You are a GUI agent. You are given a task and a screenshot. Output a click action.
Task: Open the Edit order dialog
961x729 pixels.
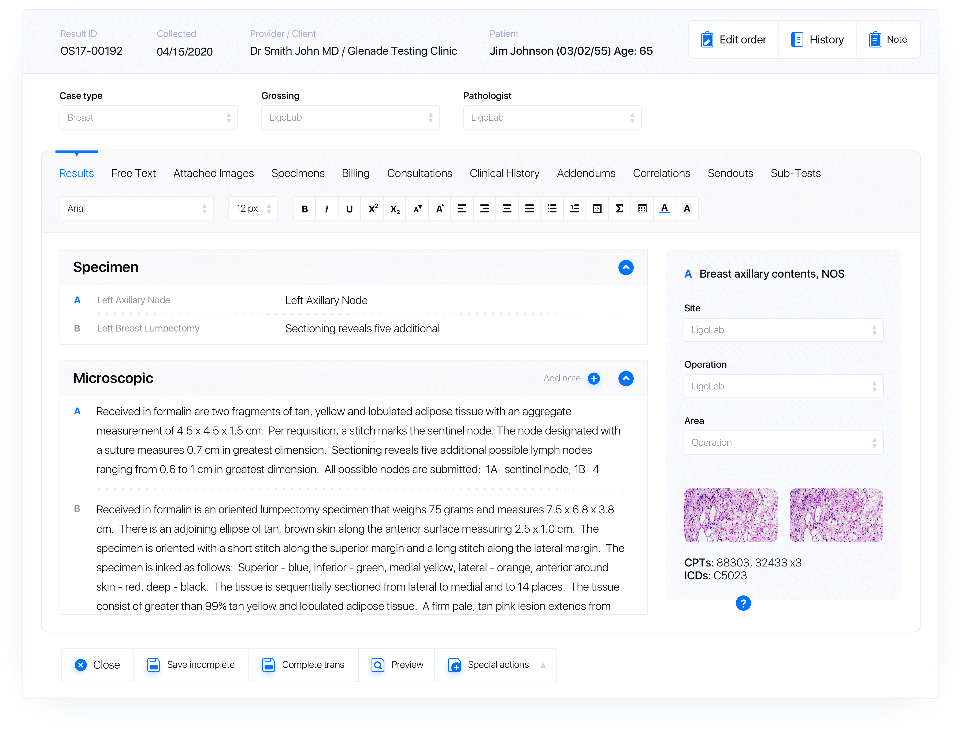tap(734, 39)
